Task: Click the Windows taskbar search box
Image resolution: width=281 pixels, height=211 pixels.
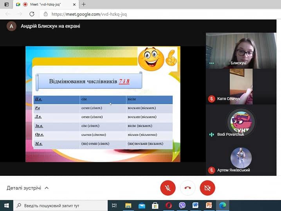Action: point(61,205)
